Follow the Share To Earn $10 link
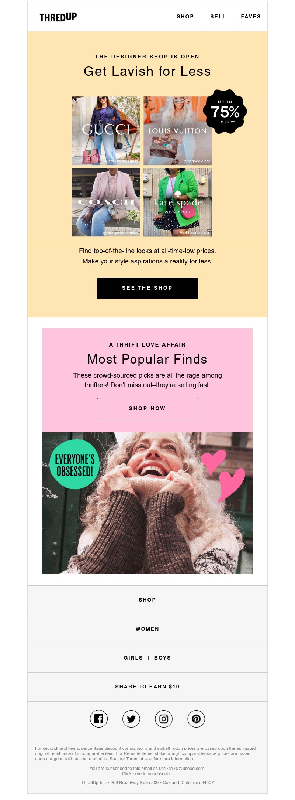Image resolution: width=295 pixels, height=800 pixels. [x=147, y=687]
